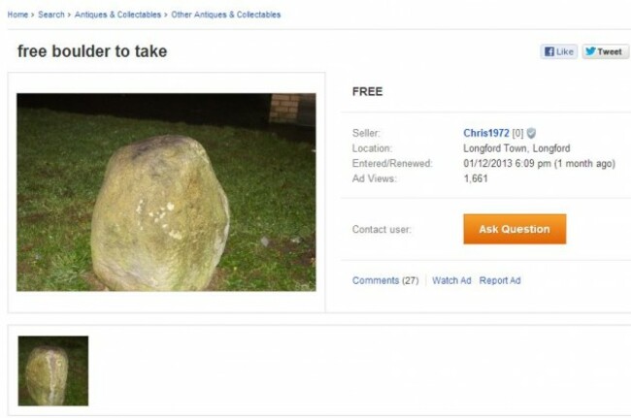Image resolution: width=631 pixels, height=418 pixels.
Task: Click the Facebook logo icon
Action: 548,51
